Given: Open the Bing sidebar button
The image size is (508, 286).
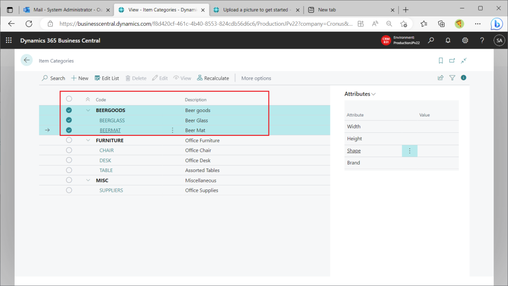Looking at the screenshot, I should point(497,24).
